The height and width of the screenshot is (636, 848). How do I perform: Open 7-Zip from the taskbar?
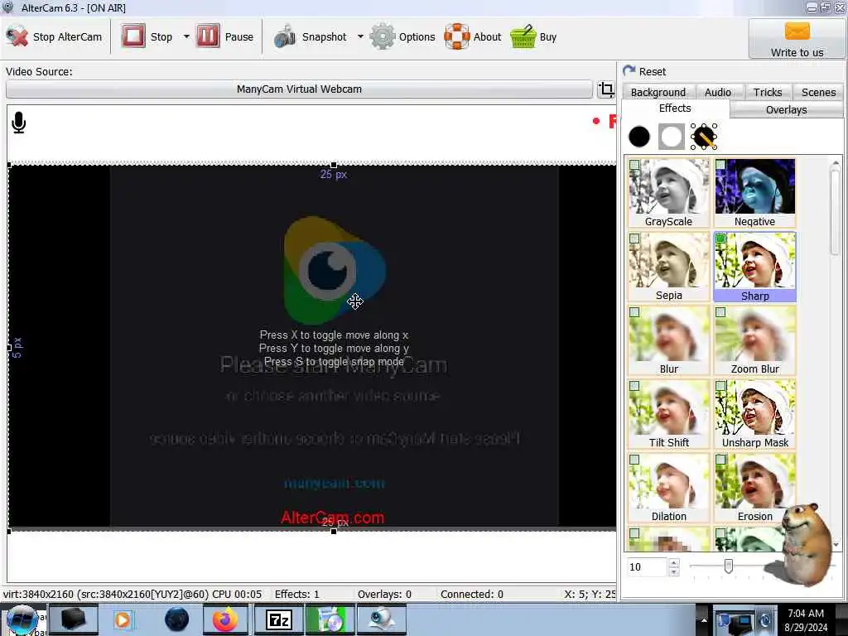point(278,619)
